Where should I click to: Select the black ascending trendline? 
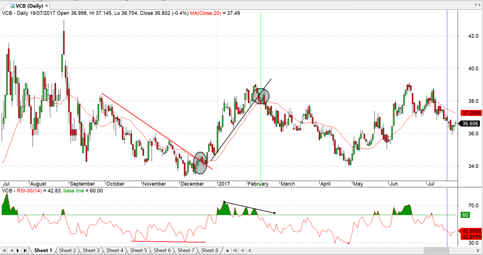point(240,120)
